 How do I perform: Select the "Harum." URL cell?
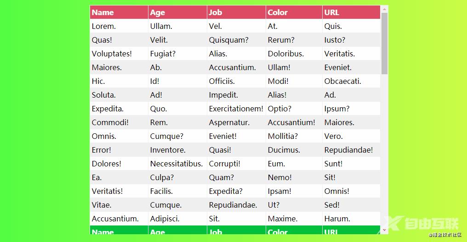pyautogui.click(x=337, y=219)
